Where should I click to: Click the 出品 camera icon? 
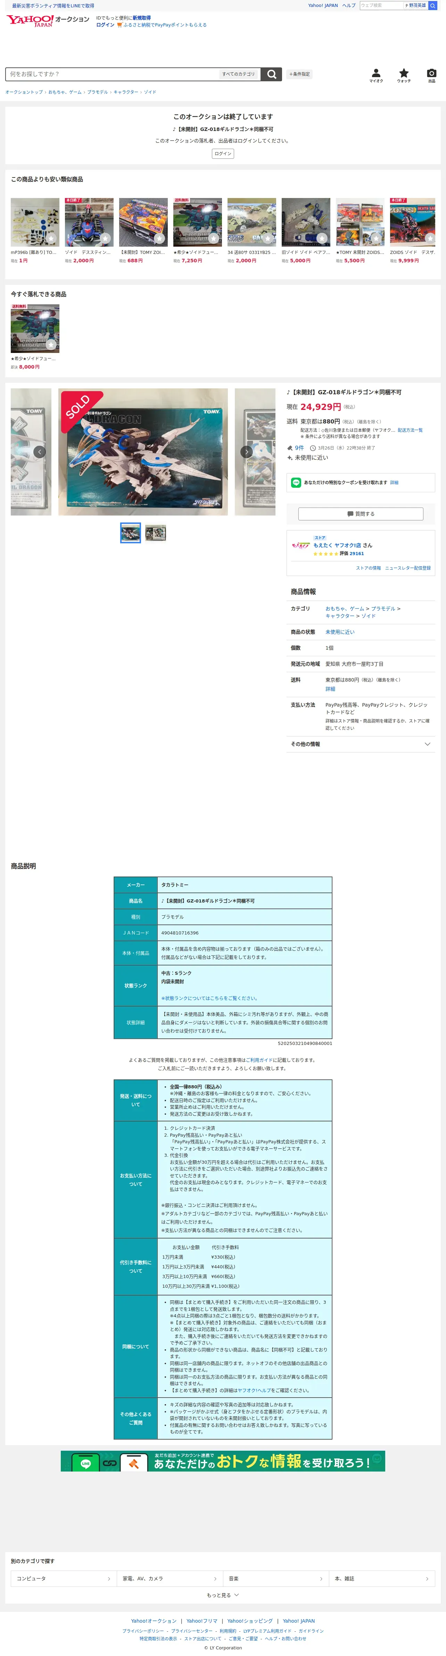tap(432, 75)
